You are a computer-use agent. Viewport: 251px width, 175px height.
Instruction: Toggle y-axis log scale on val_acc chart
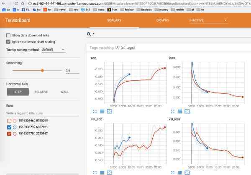click(102, 172)
